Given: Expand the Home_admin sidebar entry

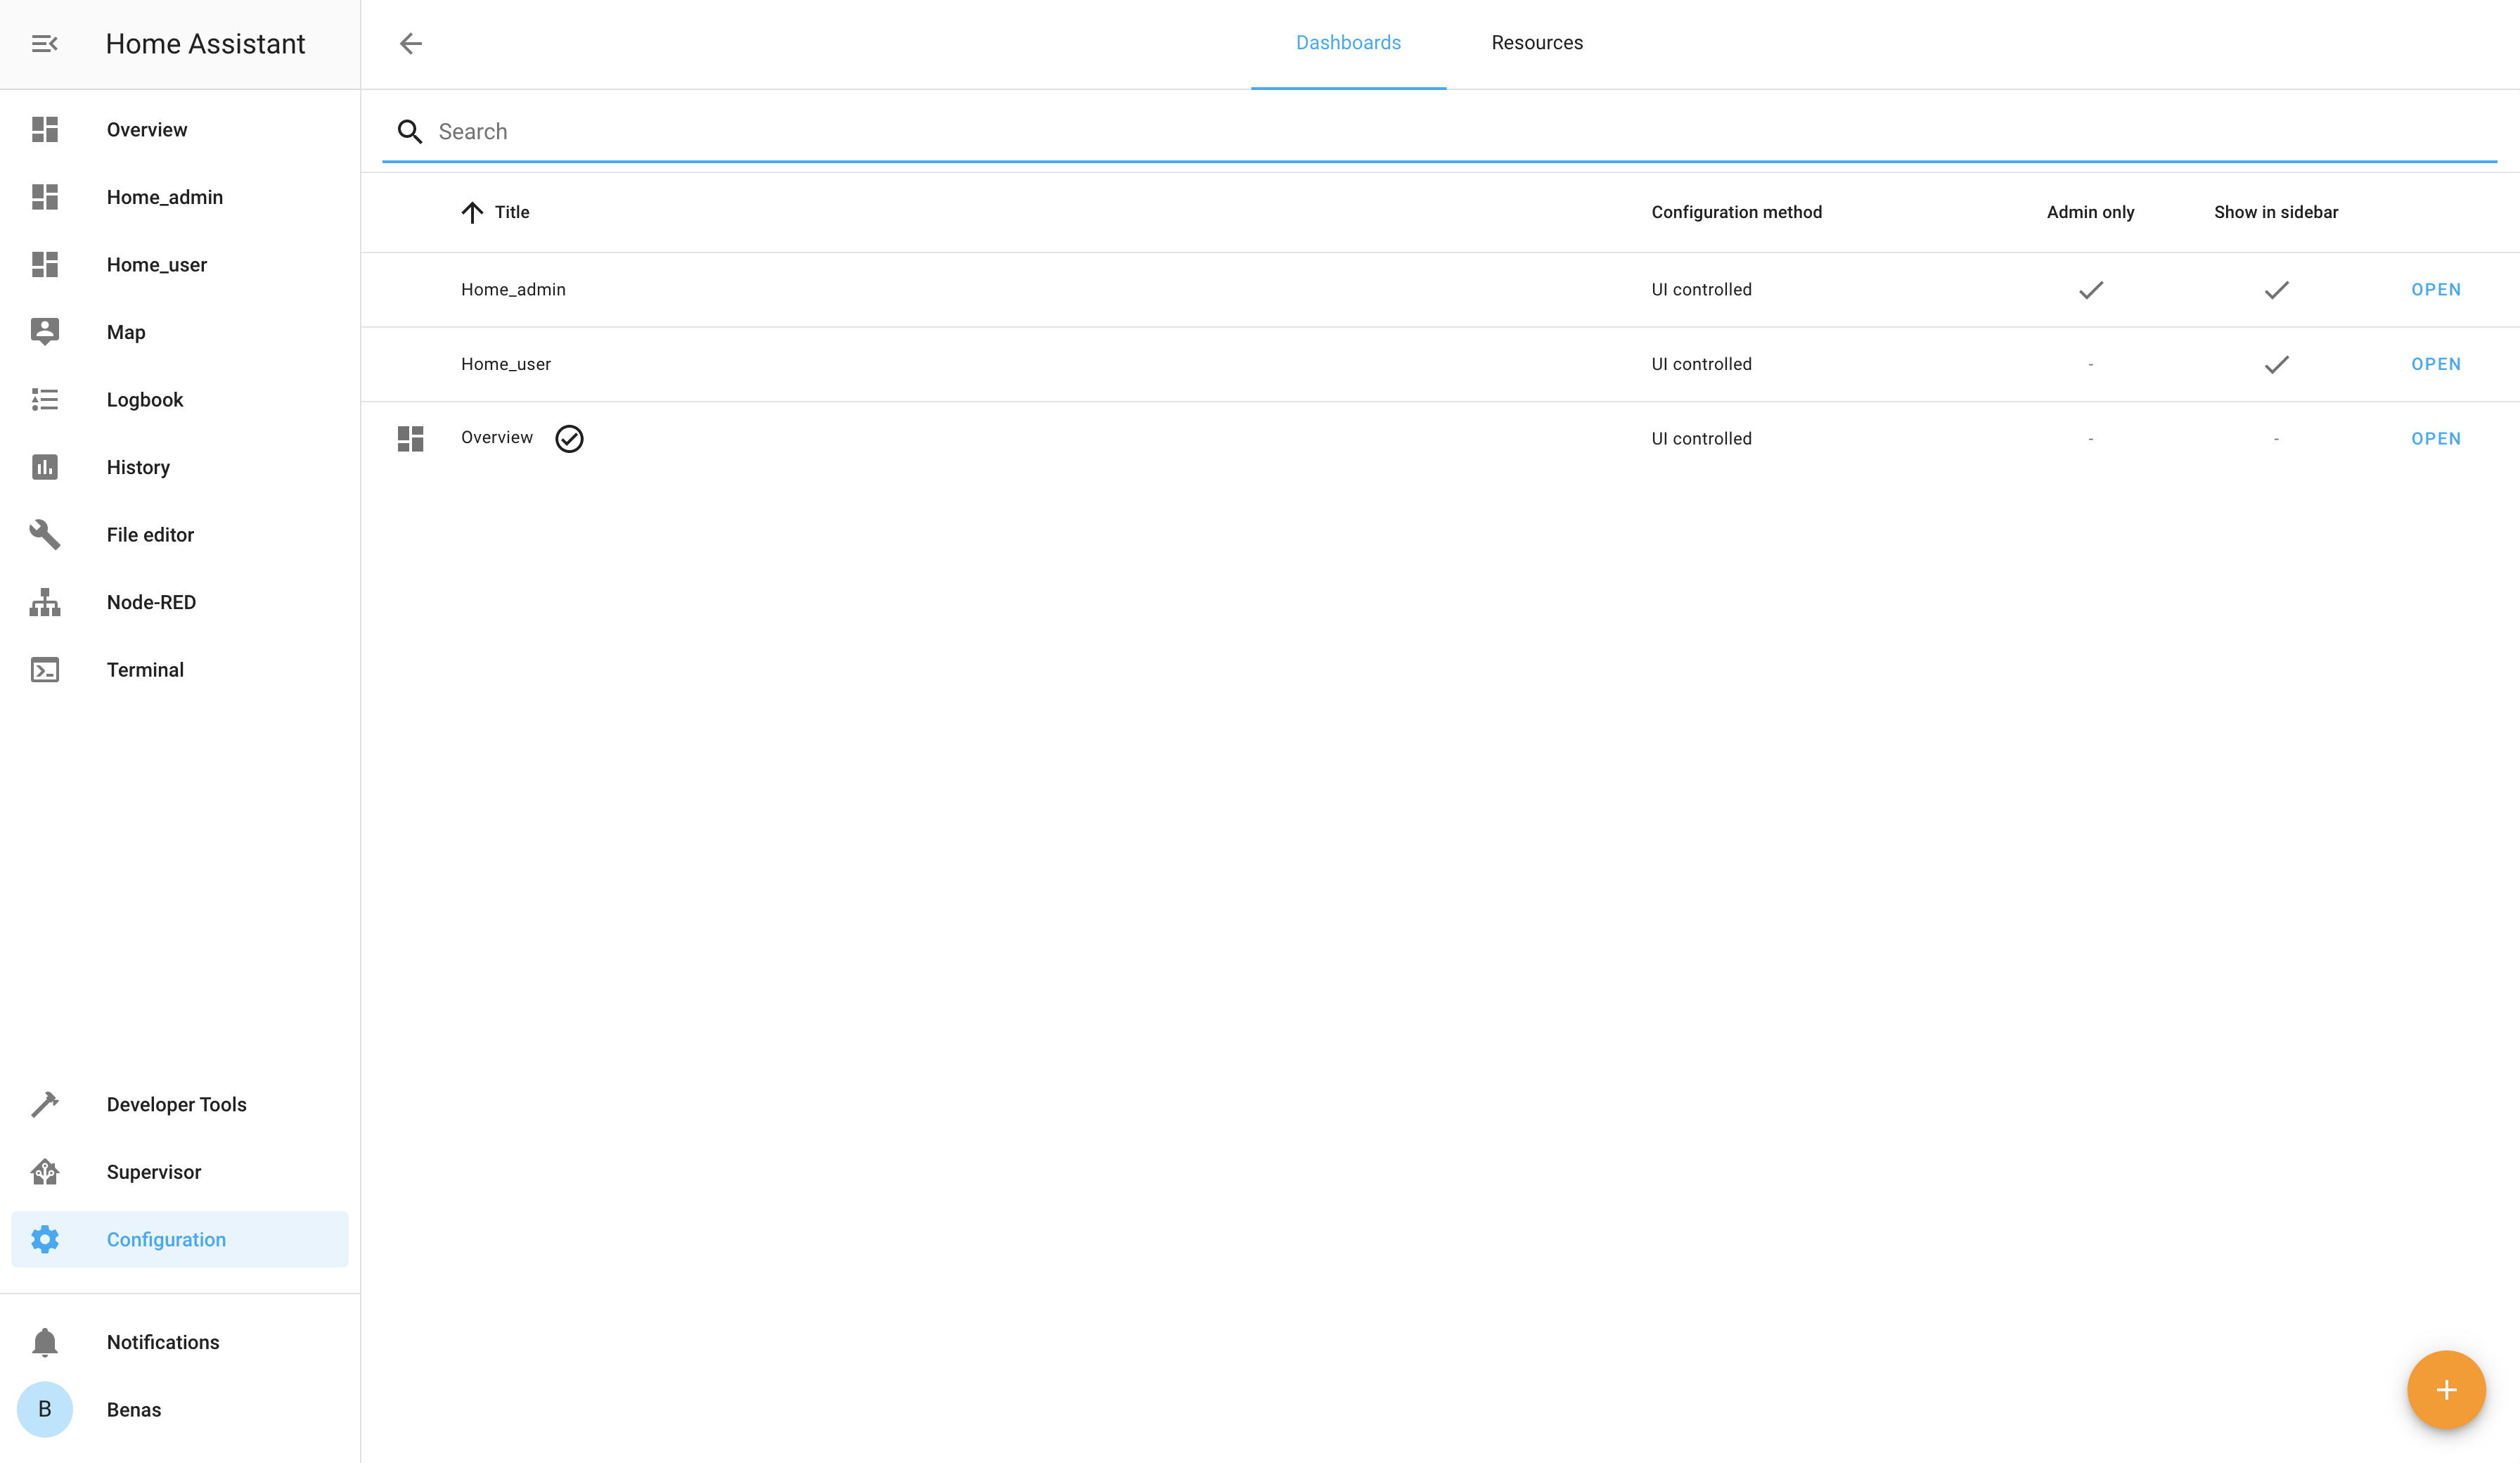Looking at the screenshot, I should [164, 197].
